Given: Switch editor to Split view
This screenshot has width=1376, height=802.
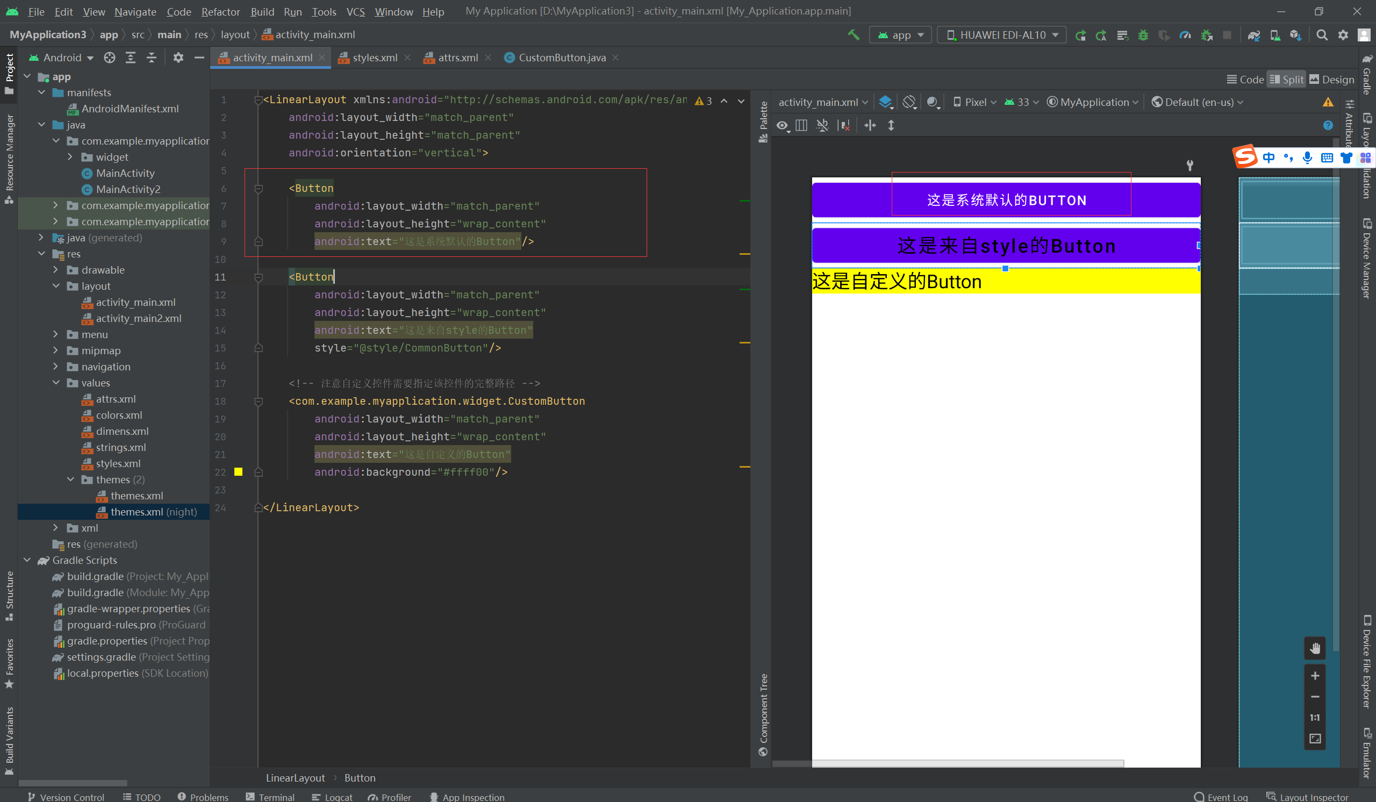Looking at the screenshot, I should pos(1286,80).
